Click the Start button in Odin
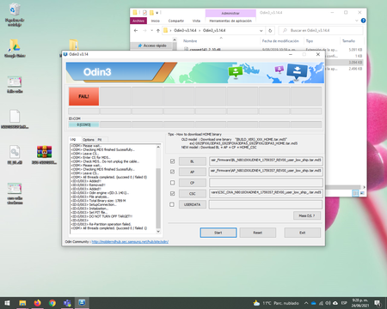The height and width of the screenshot is (309, 387). click(x=218, y=233)
